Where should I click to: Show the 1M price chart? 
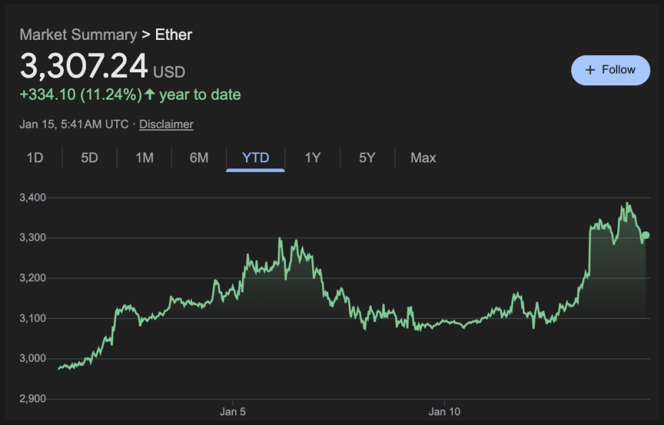coord(144,158)
